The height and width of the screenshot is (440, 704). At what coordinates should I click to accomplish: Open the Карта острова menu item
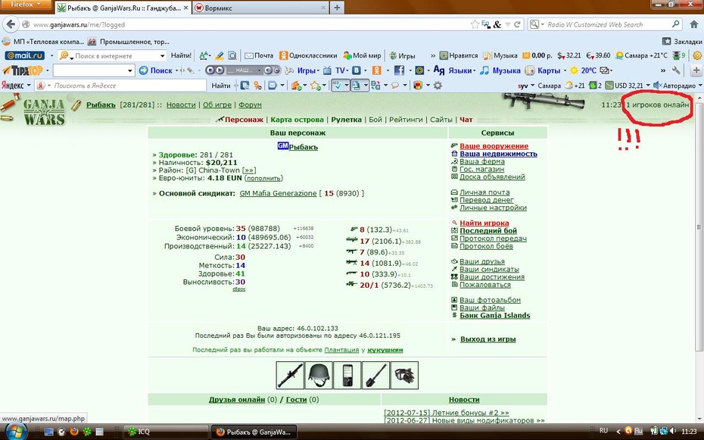(297, 120)
